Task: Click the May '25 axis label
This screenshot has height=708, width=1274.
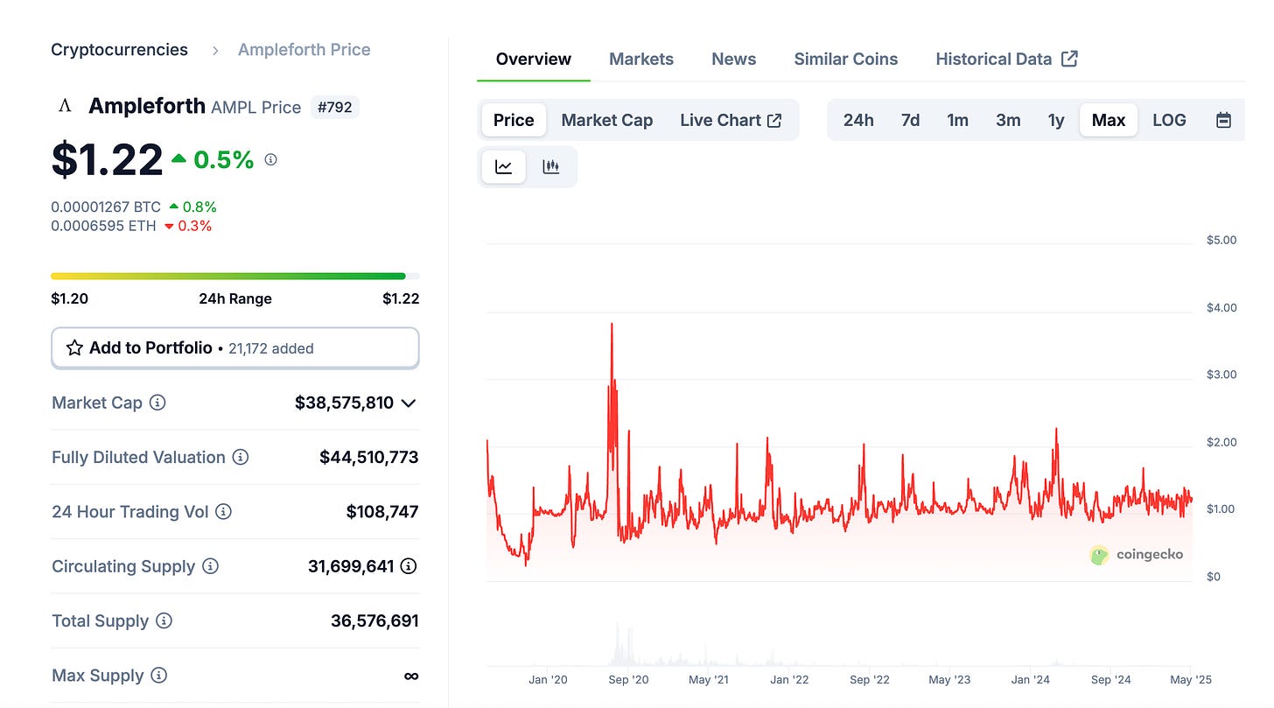Action: click(x=1191, y=679)
